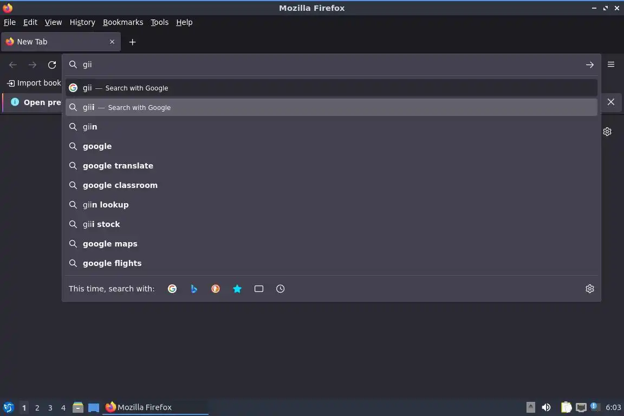624x416 pixels.
Task: Open the Help menu
Action: [x=184, y=22]
